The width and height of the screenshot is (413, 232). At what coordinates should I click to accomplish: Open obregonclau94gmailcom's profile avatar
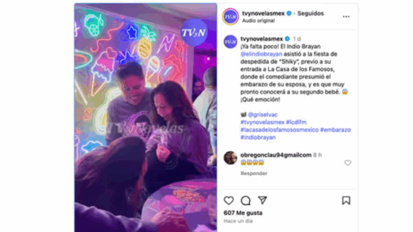click(x=230, y=158)
